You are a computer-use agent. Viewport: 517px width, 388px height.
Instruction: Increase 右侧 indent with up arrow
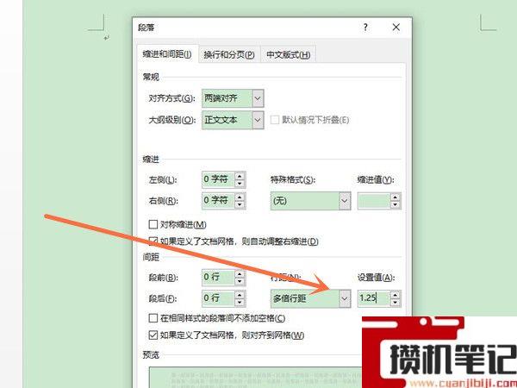pos(240,197)
